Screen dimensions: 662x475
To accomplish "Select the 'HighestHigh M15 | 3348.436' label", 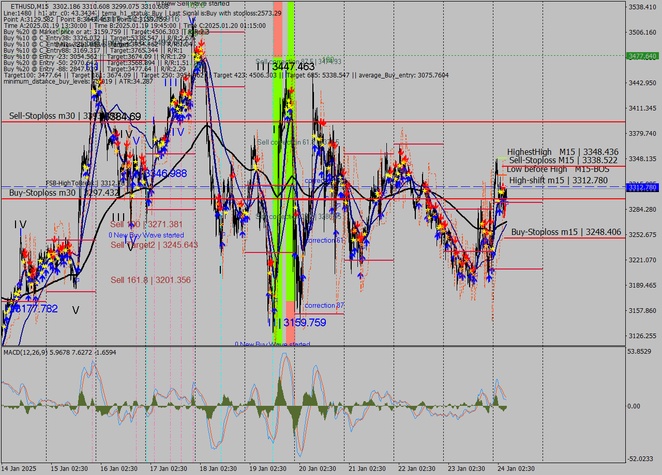I will pyautogui.click(x=563, y=152).
